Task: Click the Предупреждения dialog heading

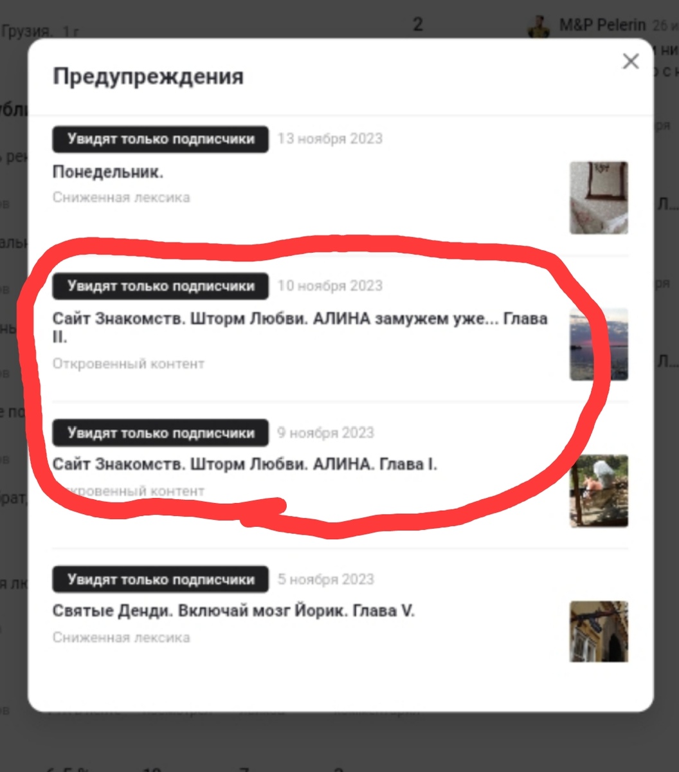Action: tap(148, 77)
